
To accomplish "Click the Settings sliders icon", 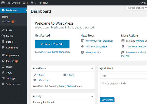I will (x=3, y=78).
